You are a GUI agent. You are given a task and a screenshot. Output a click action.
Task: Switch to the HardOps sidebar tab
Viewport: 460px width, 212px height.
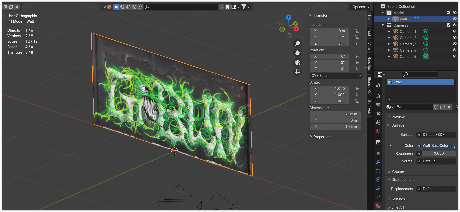[369, 64]
